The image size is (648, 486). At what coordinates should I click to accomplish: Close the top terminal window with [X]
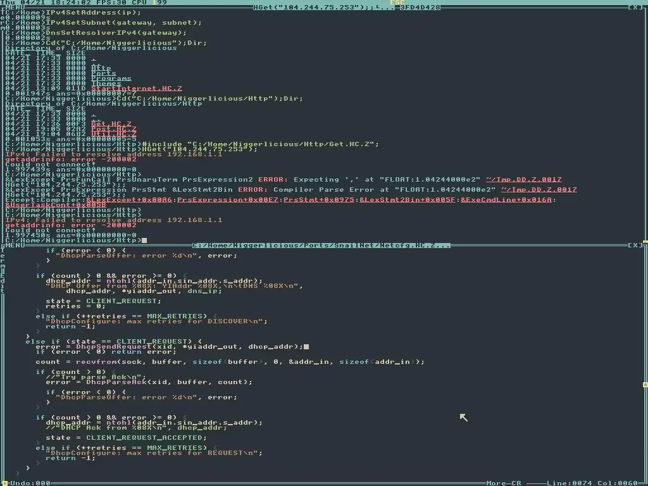pos(635,8)
